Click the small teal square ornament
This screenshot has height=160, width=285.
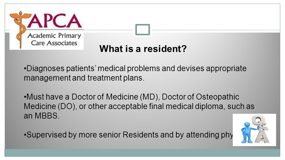[142, 30]
